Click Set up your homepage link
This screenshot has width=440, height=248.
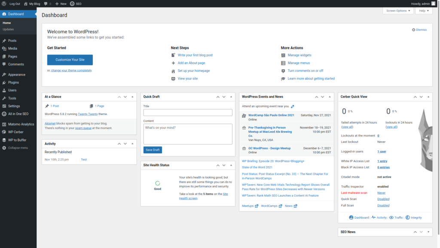click(x=194, y=71)
